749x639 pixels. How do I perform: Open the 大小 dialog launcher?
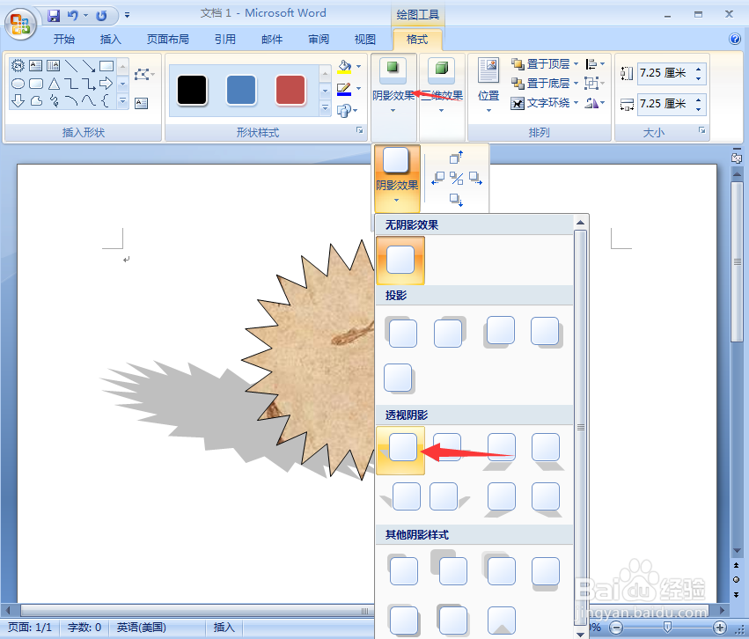point(701,130)
